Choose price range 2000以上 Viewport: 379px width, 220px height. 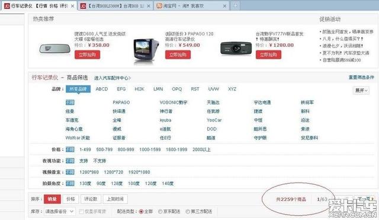coord(201,149)
